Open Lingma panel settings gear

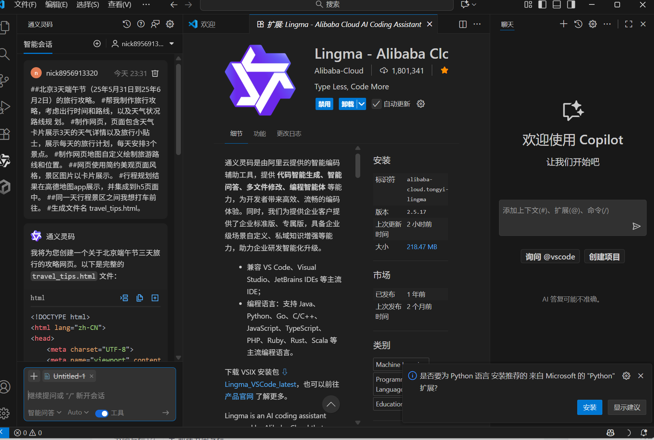coord(170,24)
